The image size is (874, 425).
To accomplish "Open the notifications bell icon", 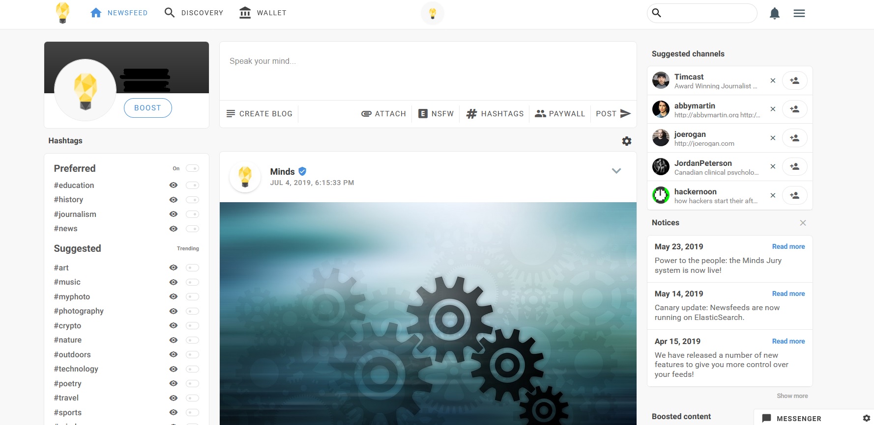I will click(775, 13).
